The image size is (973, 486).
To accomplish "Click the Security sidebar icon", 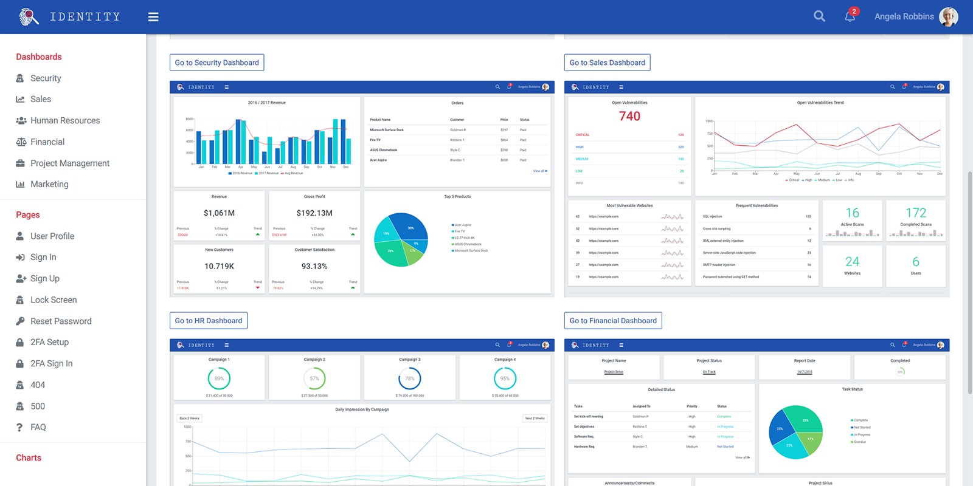I will [x=20, y=78].
